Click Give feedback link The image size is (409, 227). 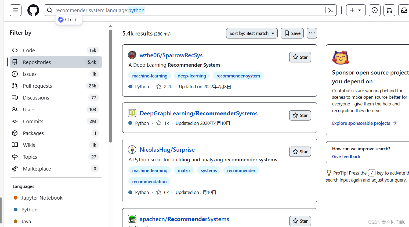point(346,157)
